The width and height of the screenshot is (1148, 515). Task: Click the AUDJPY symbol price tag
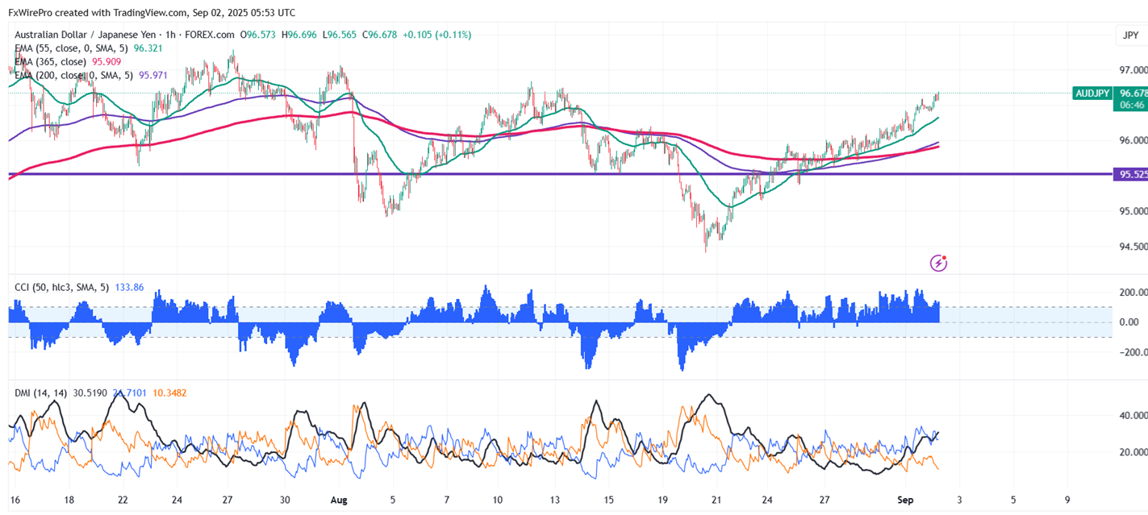click(x=1091, y=93)
